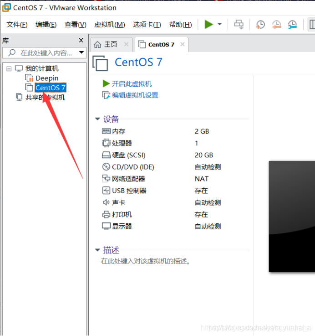Click the Deepin suspended VM icon
315x336 pixels.
(x=29, y=78)
